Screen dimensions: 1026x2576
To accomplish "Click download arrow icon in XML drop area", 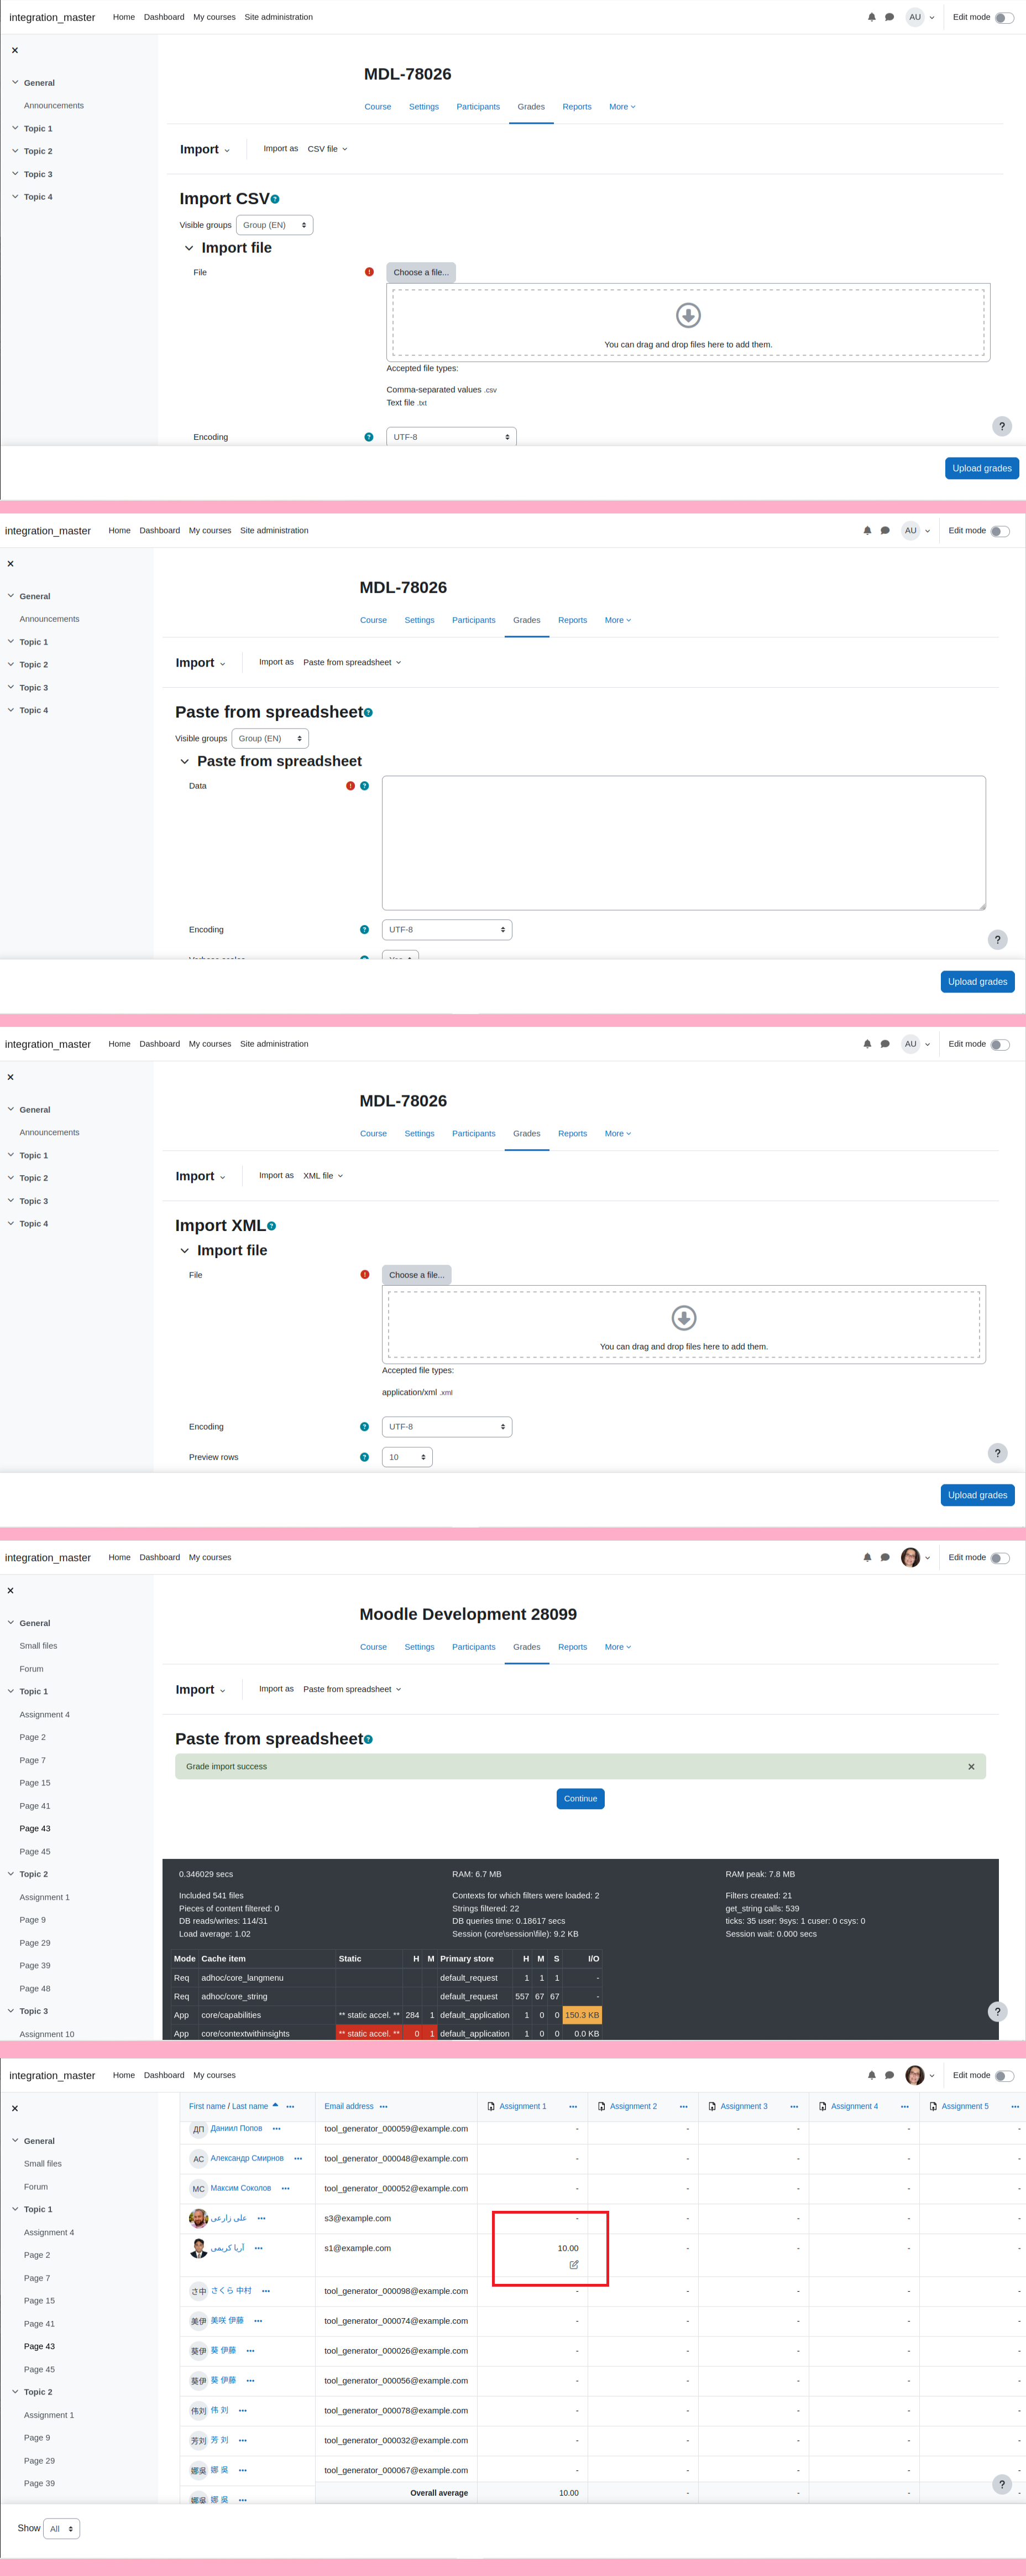I will point(684,1318).
